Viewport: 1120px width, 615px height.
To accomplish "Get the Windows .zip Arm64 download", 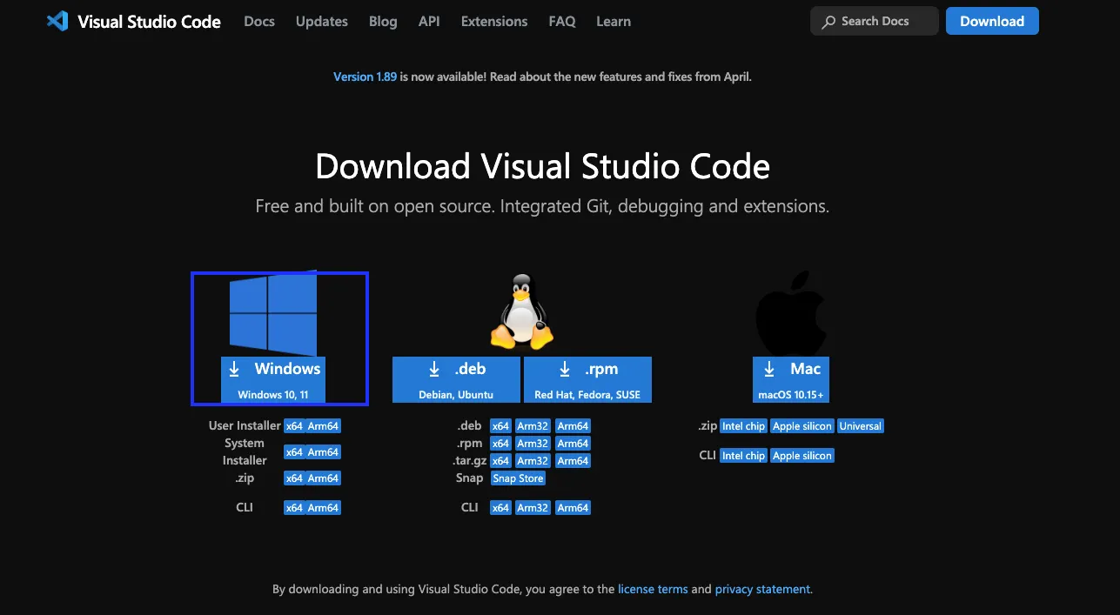I will tap(323, 478).
